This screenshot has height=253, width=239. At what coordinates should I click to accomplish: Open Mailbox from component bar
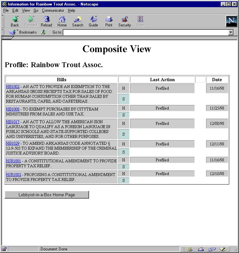point(201,249)
